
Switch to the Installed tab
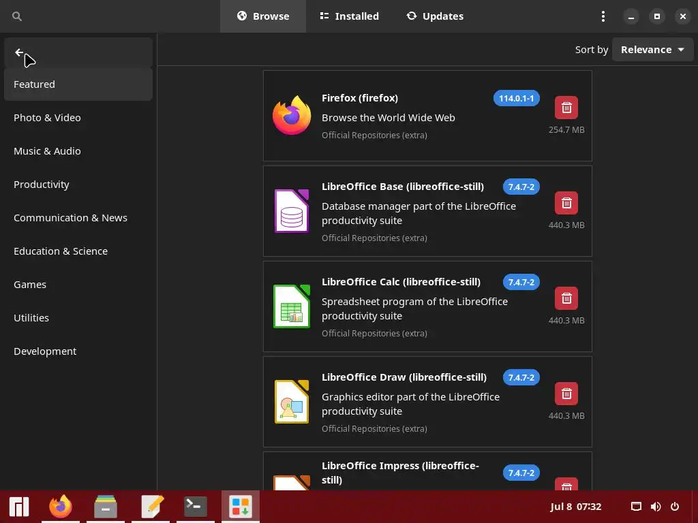tap(350, 16)
